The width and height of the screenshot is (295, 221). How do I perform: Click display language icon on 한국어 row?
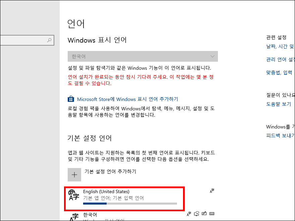[x=189, y=214]
